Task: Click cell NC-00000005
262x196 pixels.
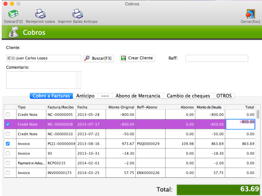Action: (x=61, y=115)
